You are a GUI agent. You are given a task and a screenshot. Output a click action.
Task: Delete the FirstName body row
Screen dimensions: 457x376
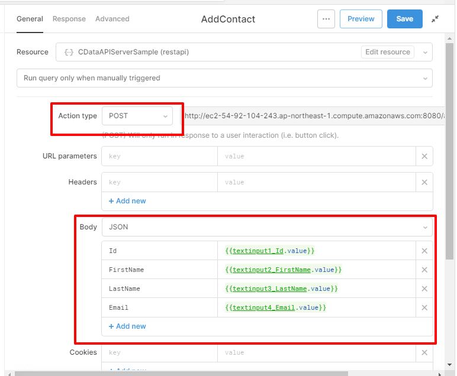[424, 270]
